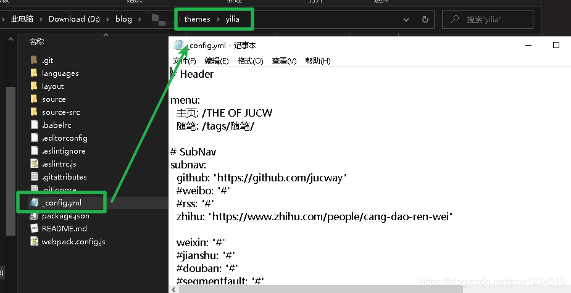Click the package.json file icon
This screenshot has width=571, height=293.
point(34,216)
